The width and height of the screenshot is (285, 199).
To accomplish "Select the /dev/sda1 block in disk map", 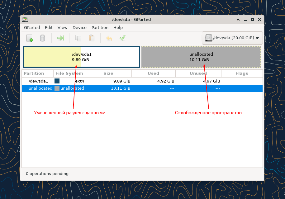I will click(82, 57).
